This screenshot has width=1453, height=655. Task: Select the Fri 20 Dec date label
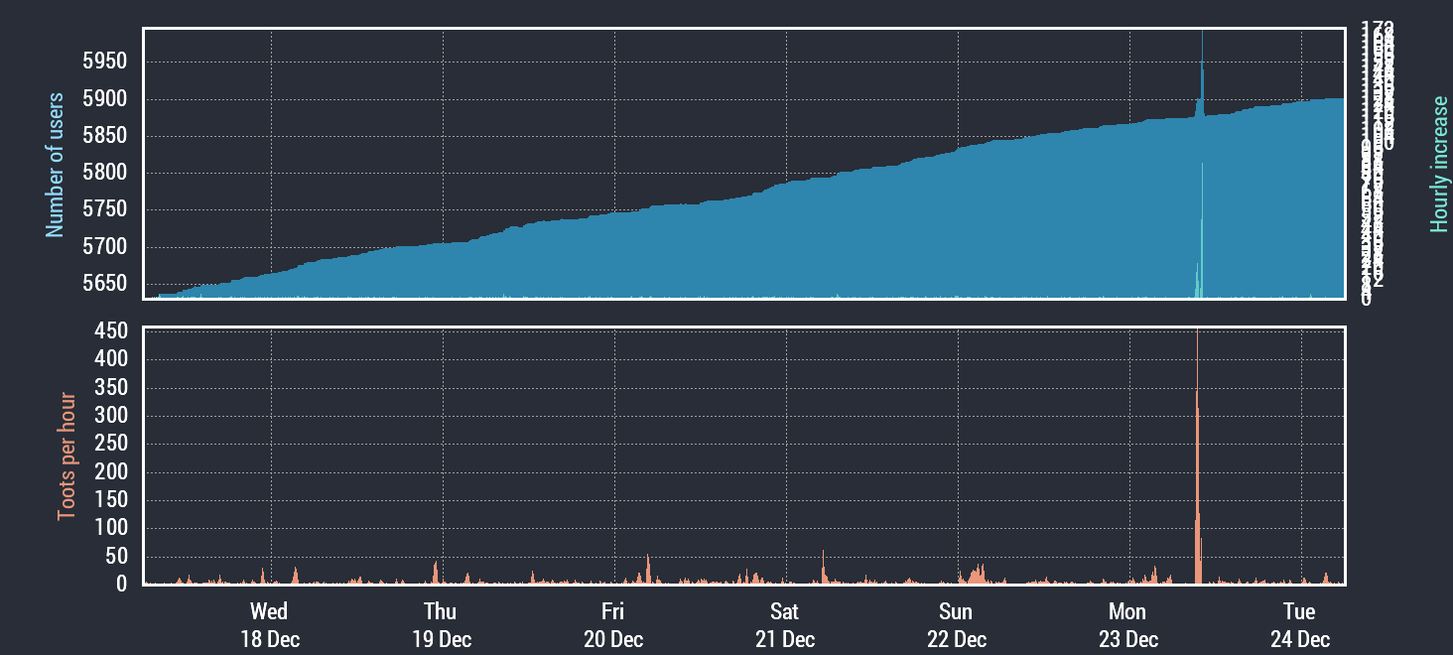[x=613, y=625]
